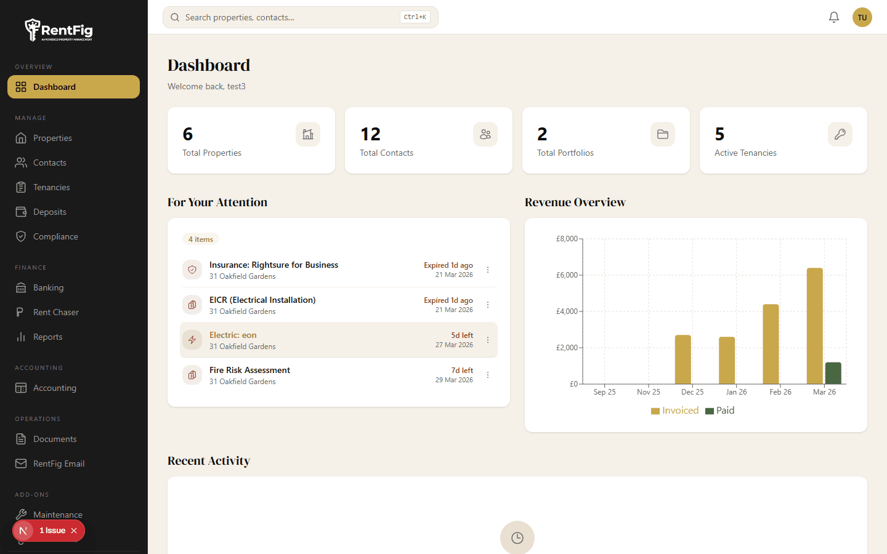Open notifications via the bell icon
Image resolution: width=887 pixels, height=554 pixels.
point(834,17)
